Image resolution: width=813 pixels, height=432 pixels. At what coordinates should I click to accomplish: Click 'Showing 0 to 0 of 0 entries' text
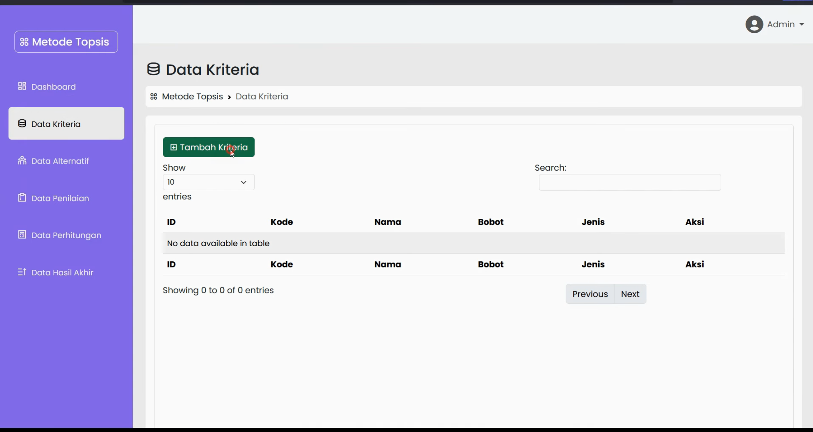pos(218,290)
